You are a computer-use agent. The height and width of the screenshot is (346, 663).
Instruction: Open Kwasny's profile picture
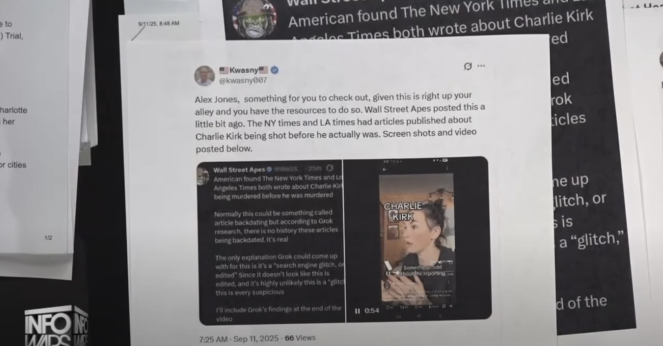click(x=204, y=76)
